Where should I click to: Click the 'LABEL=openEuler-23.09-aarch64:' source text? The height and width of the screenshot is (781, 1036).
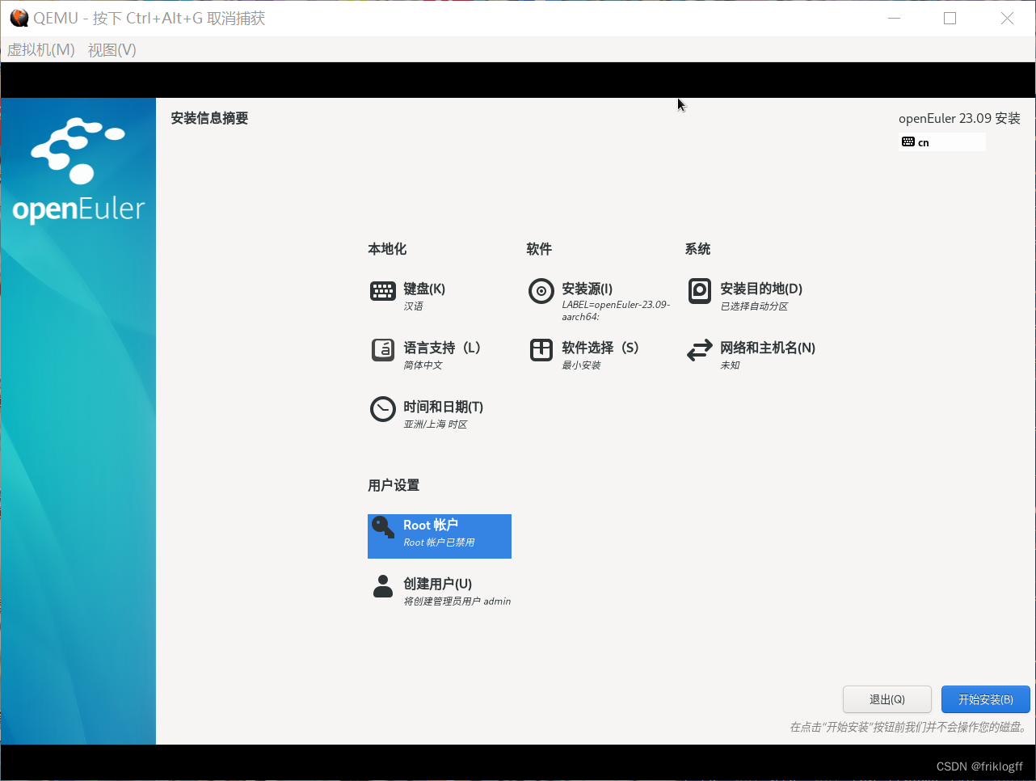coord(616,310)
